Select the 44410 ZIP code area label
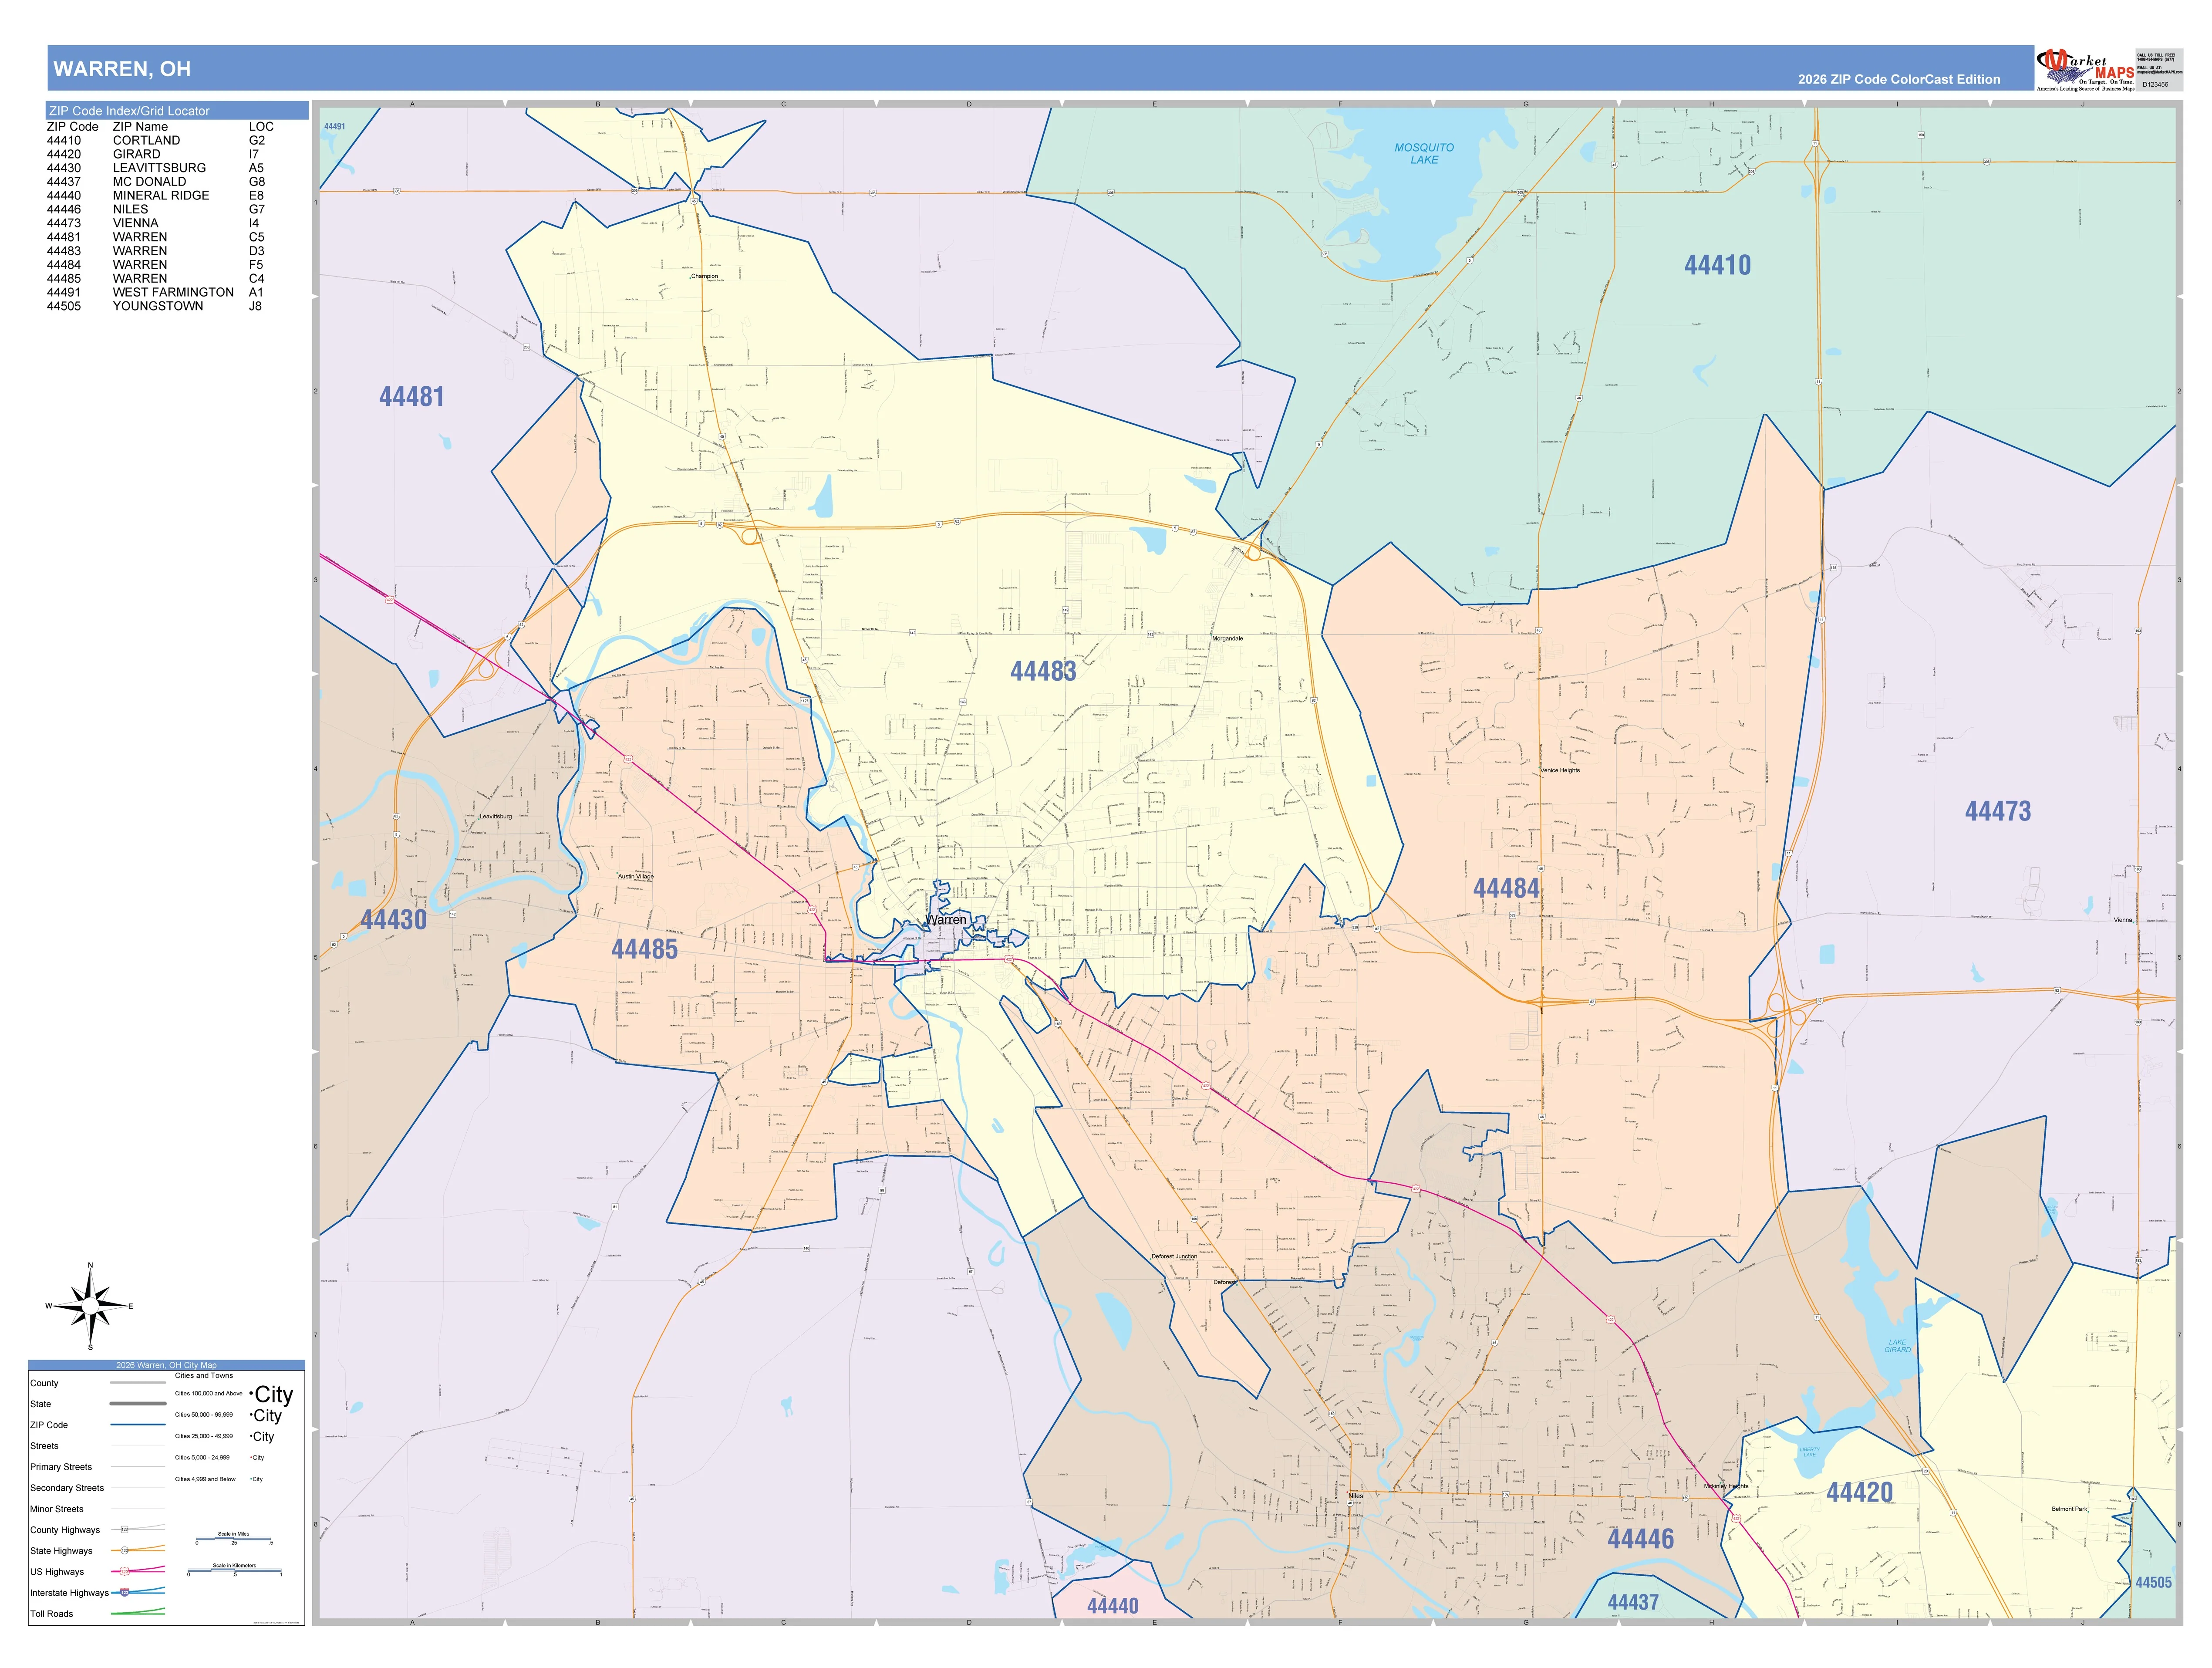 click(x=1717, y=265)
